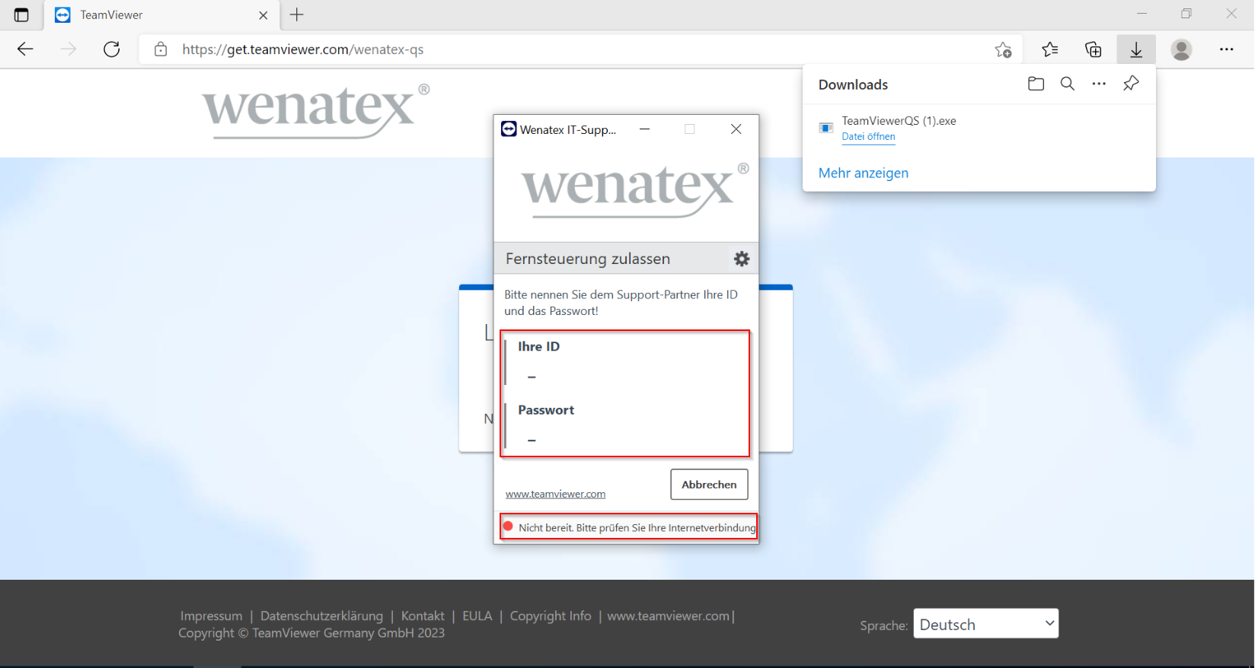Expand the Sprache Deutsch dropdown
1255x668 pixels.
pyautogui.click(x=985, y=623)
